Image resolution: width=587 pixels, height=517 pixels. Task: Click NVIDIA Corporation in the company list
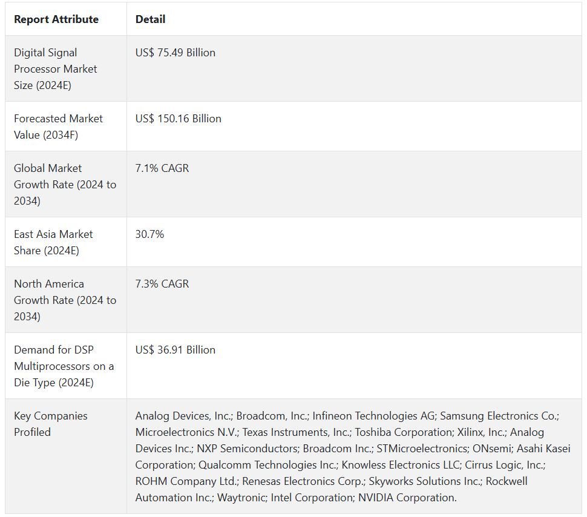click(407, 498)
